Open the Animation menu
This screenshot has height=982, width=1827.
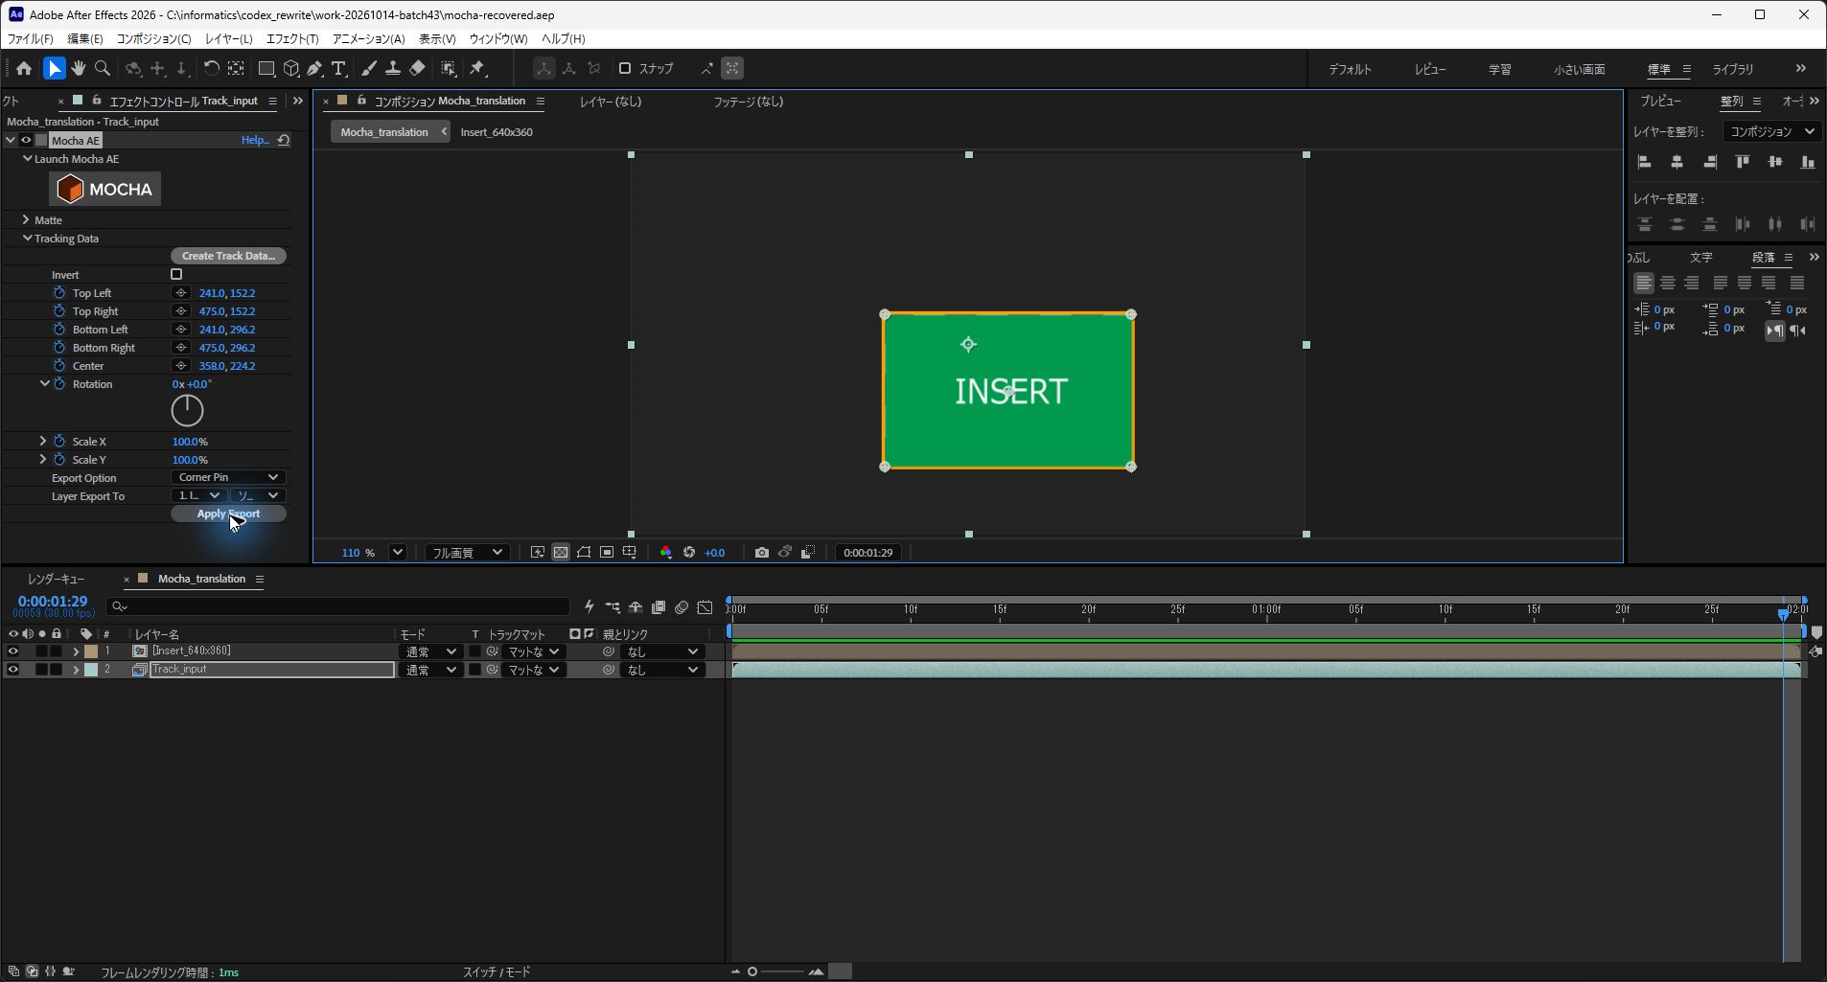368,39
